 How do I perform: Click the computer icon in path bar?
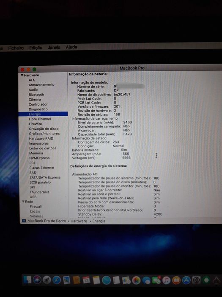point(24,221)
